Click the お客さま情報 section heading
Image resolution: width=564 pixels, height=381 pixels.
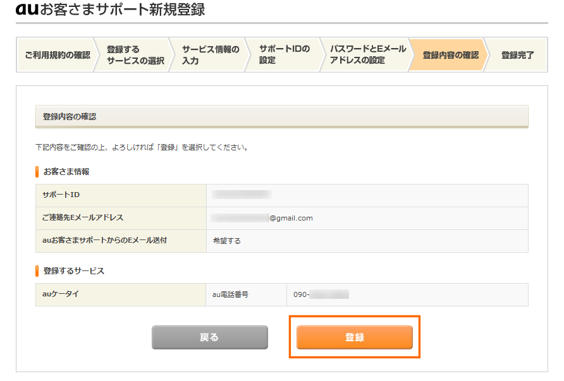[66, 171]
